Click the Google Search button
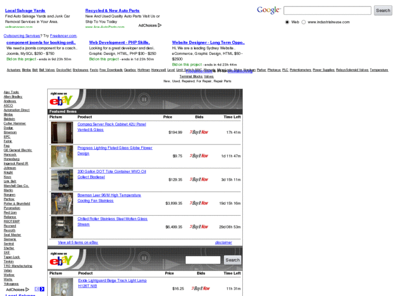The height and width of the screenshot is (296, 395). 383,10
